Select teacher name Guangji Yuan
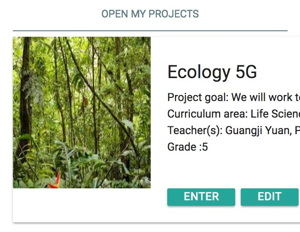The height and width of the screenshot is (232, 300). click(x=257, y=130)
